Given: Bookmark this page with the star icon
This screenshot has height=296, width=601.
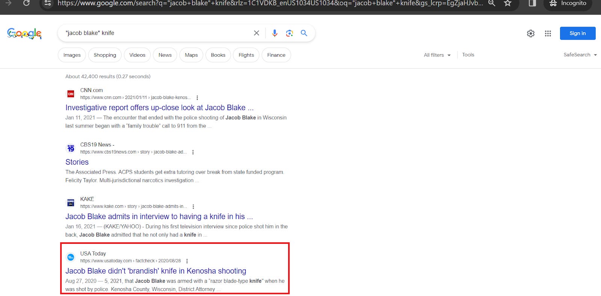Looking at the screenshot, I should (507, 3).
